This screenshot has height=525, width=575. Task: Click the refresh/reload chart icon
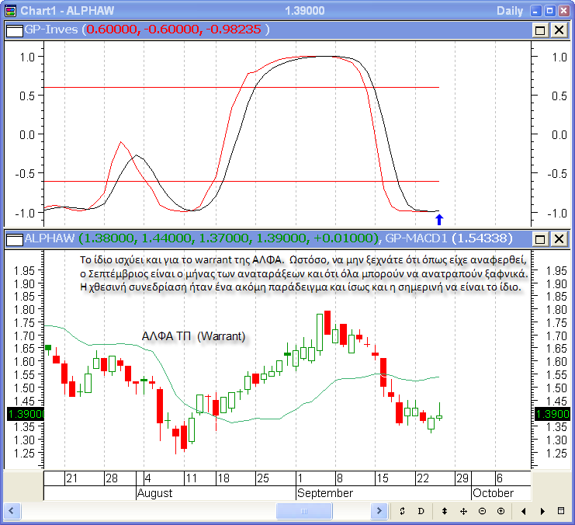tap(402, 511)
